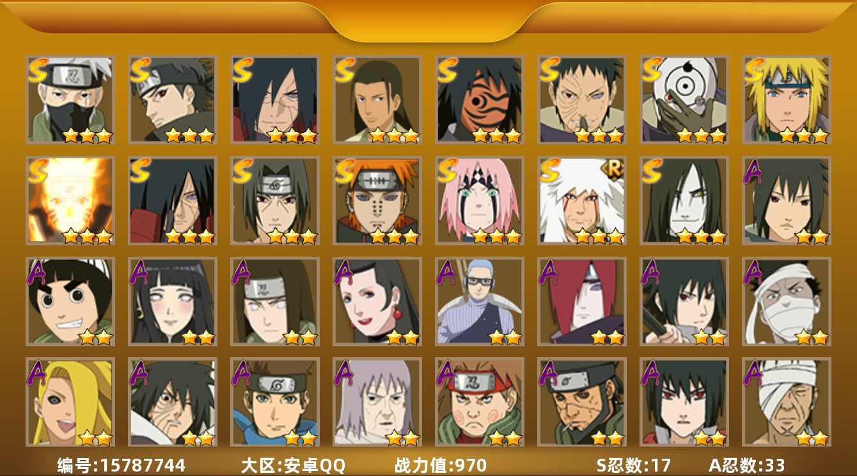Click the 战力值:970 power value text
The height and width of the screenshot is (476, 857).
coord(441,465)
